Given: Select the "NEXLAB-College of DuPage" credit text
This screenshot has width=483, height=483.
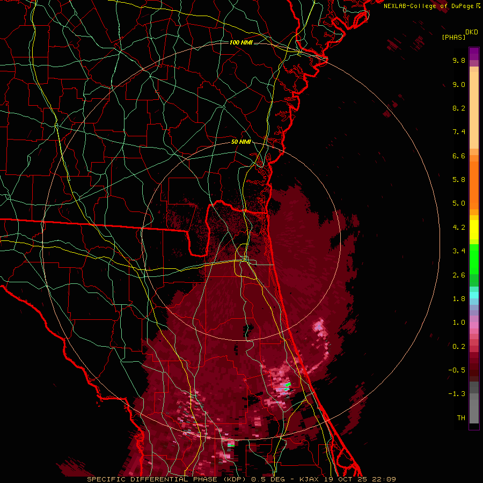Looking at the screenshot, I should (429, 6).
